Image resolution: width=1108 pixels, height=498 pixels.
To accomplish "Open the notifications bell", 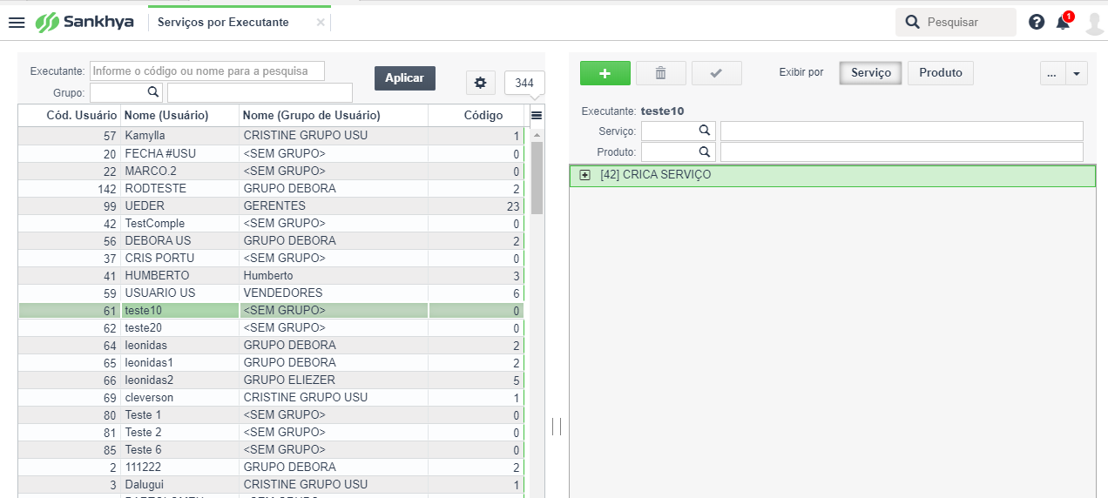I will click(x=1063, y=23).
